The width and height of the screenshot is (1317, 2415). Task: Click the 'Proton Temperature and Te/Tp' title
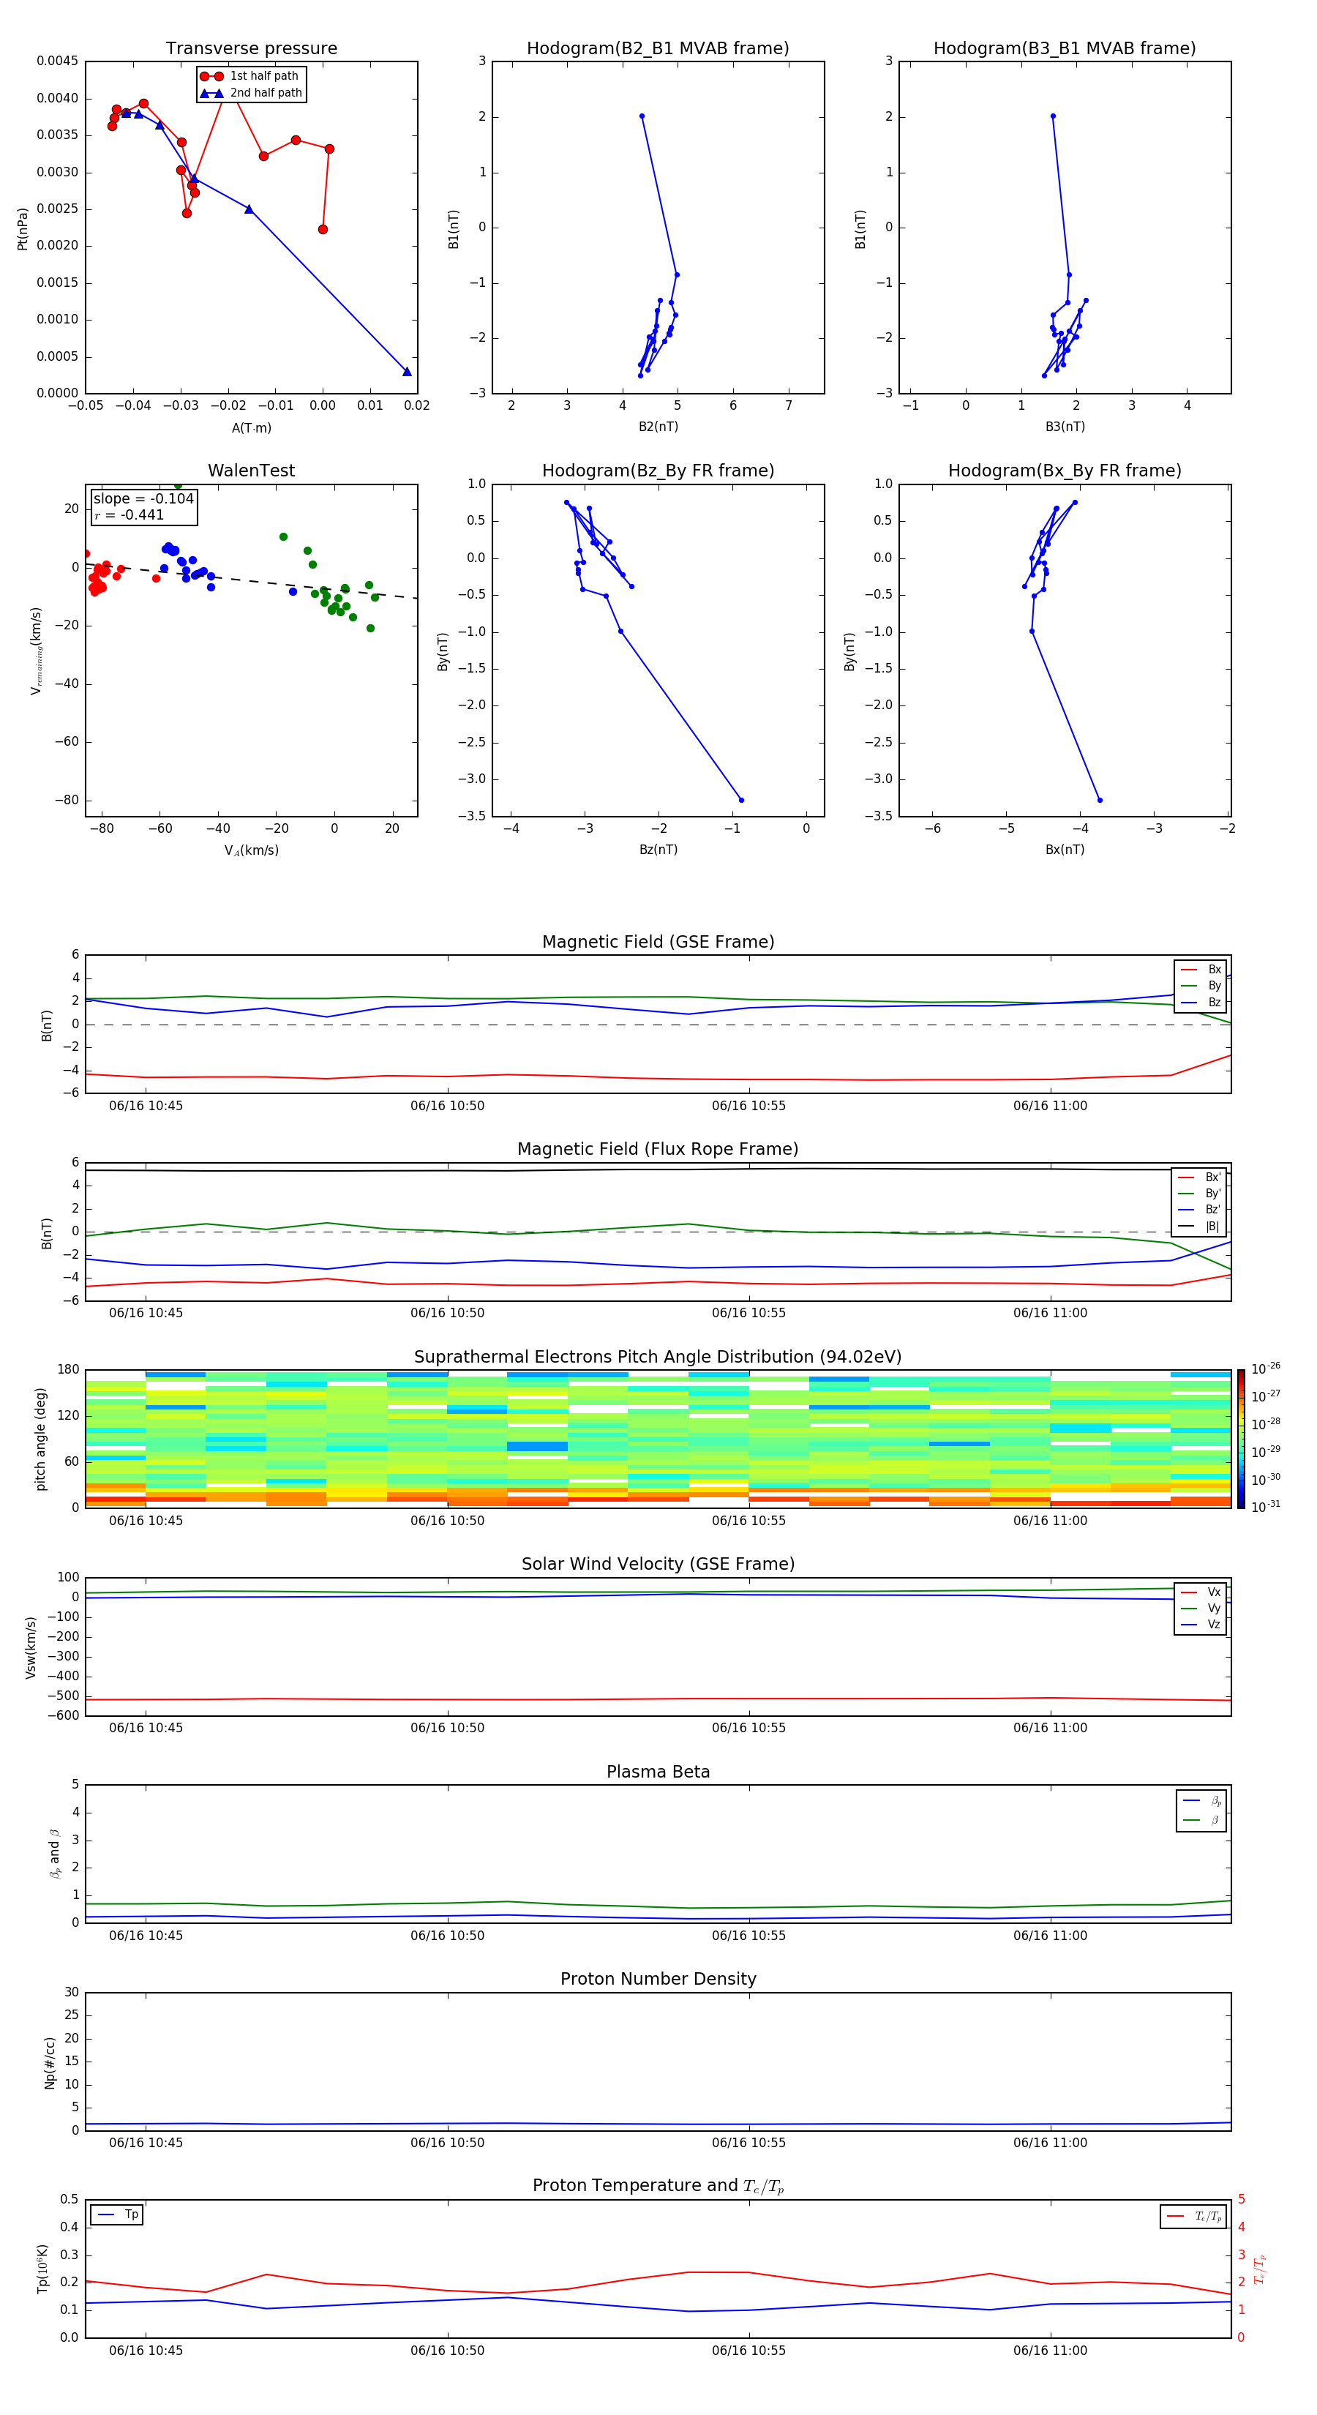658,2185
